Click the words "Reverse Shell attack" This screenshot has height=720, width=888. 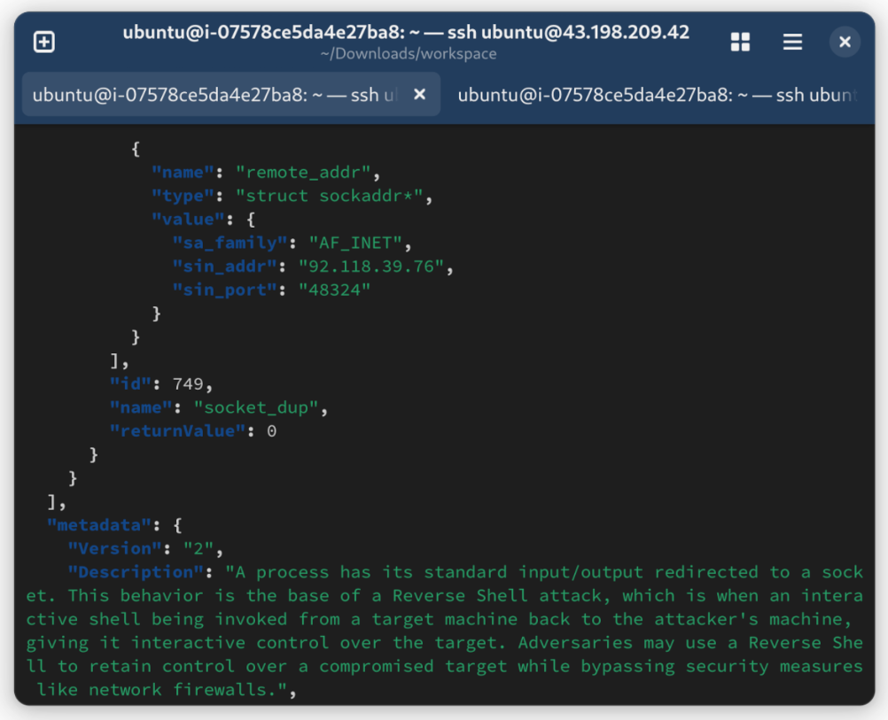[x=496, y=596]
